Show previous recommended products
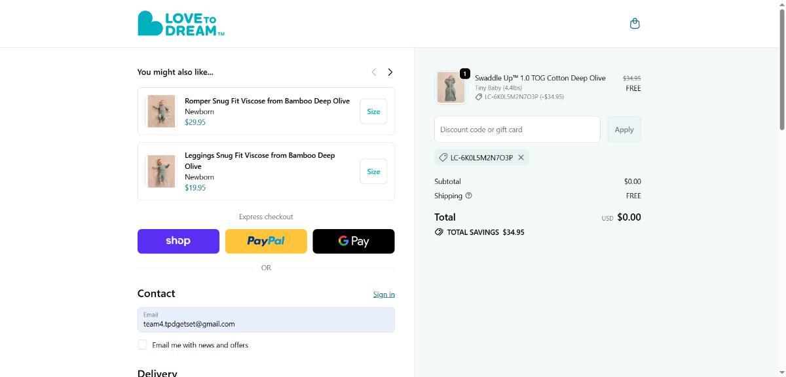Image resolution: width=786 pixels, height=377 pixels. (373, 72)
